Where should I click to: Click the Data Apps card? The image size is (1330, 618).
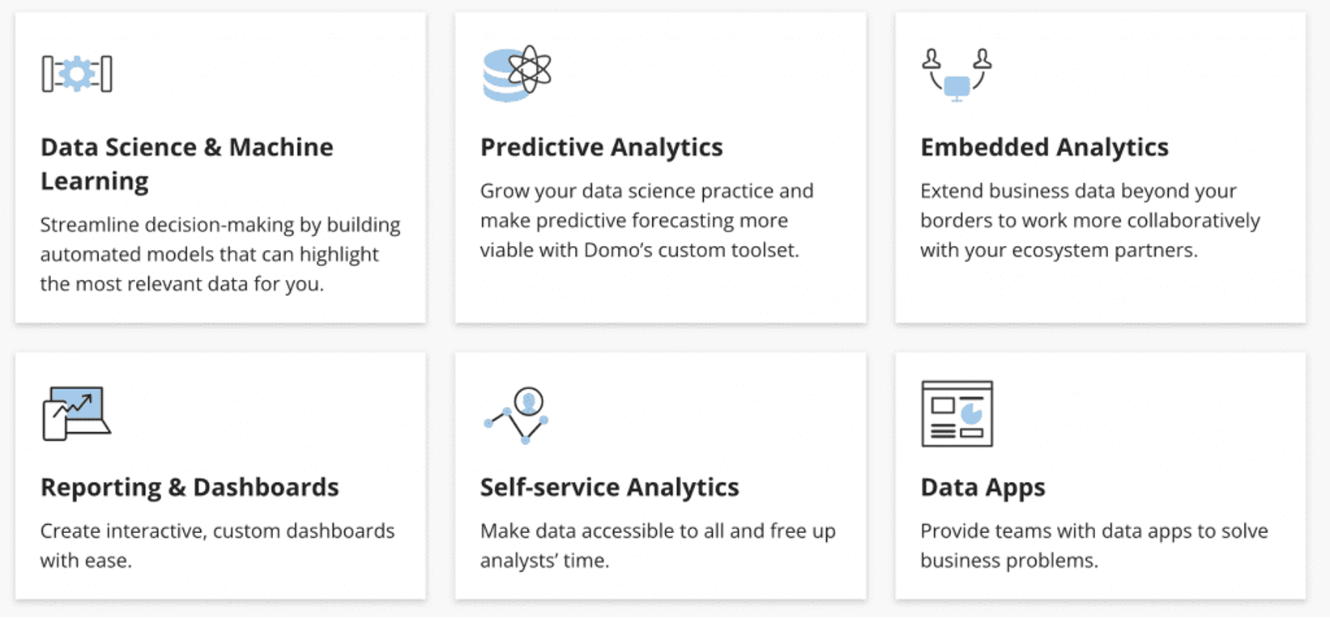[1099, 477]
